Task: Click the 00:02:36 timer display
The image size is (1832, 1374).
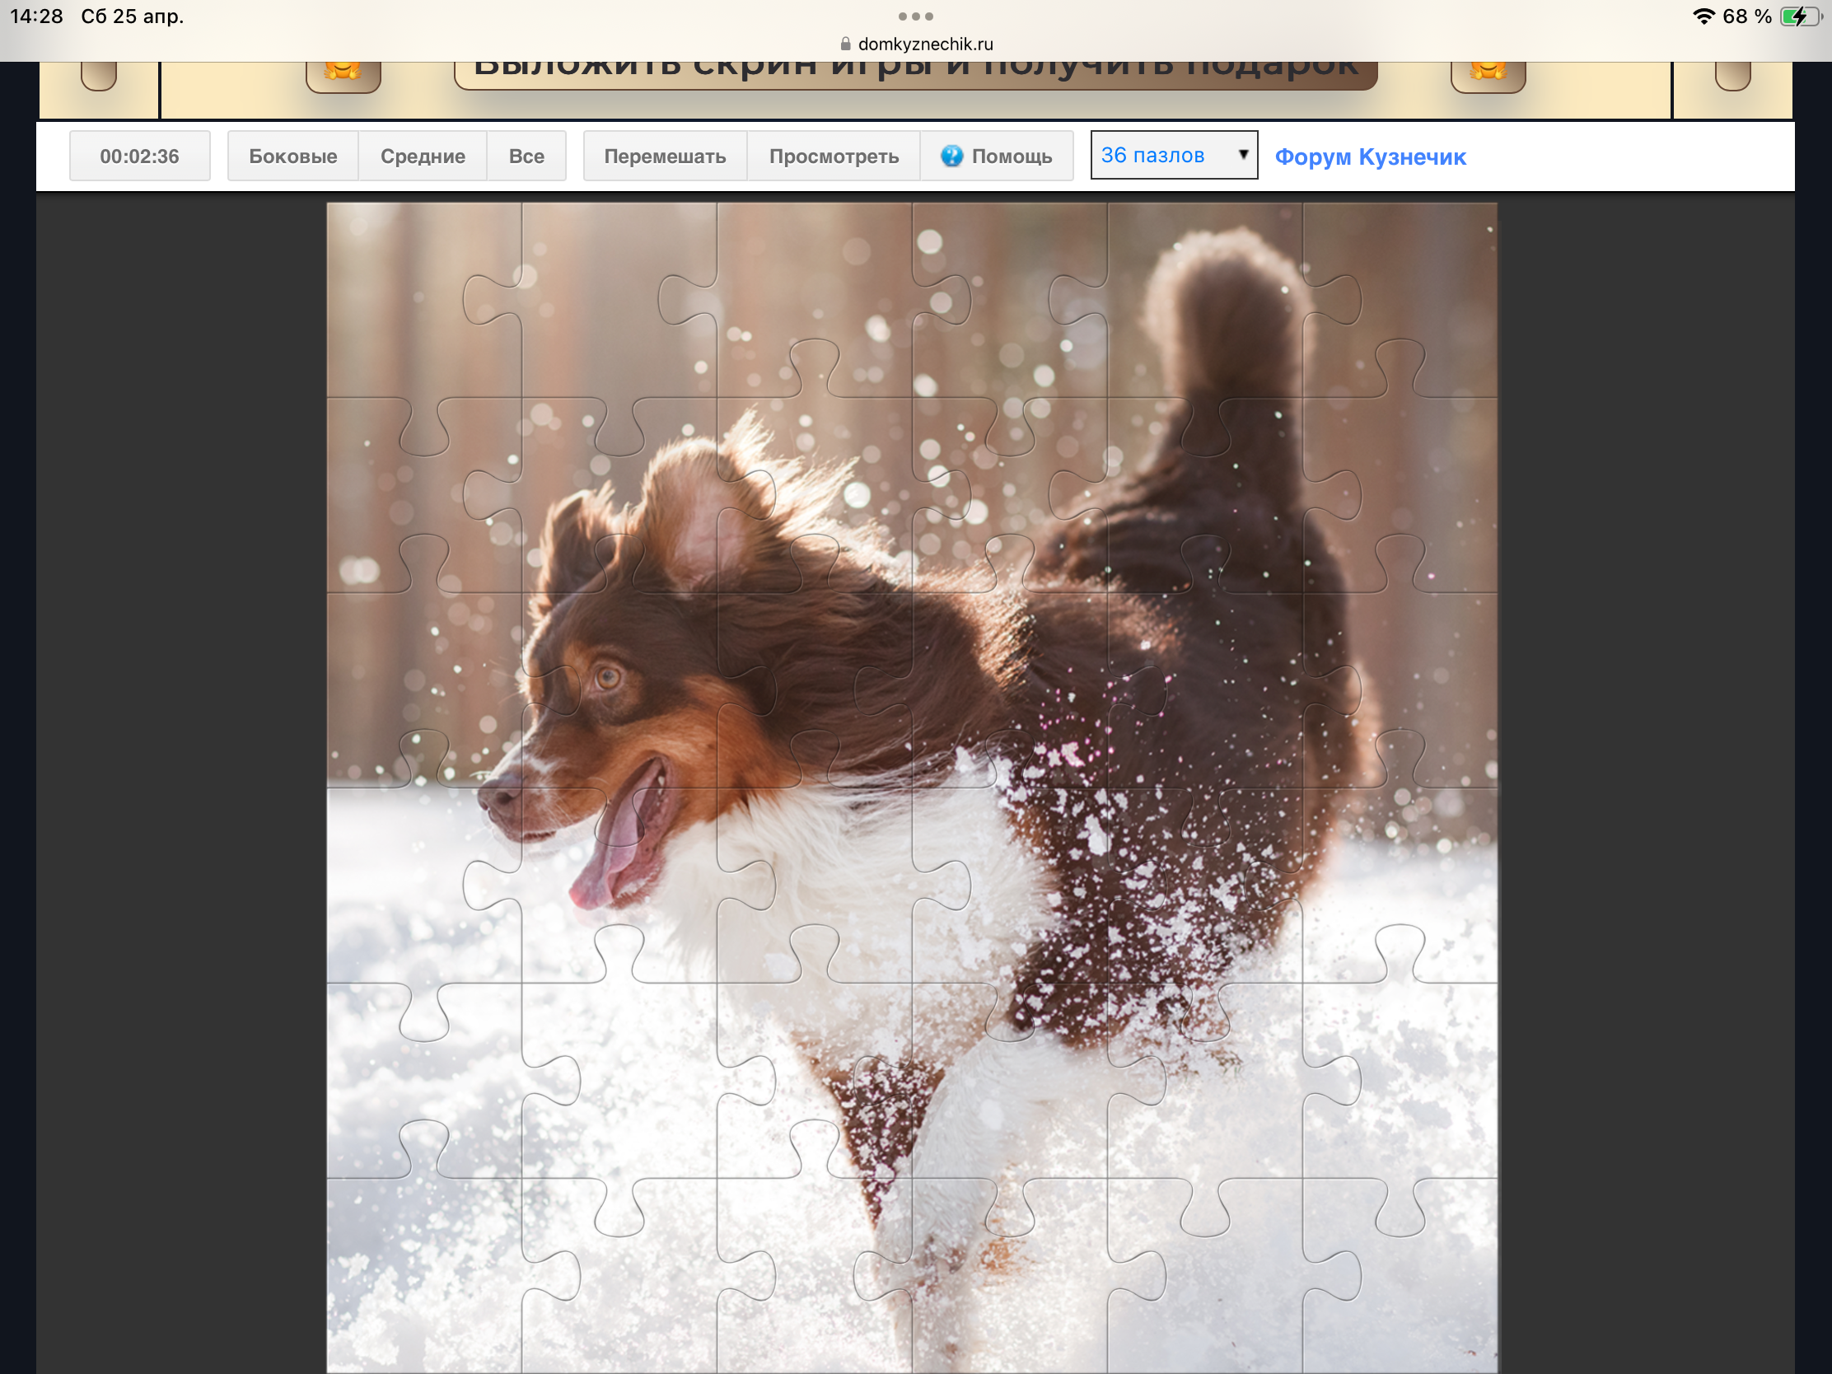Action: (139, 156)
